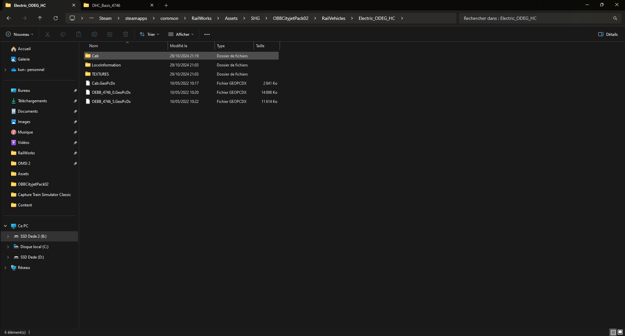The width and height of the screenshot is (625, 336).
Task: Click the Cut scissors icon
Action: (48, 34)
